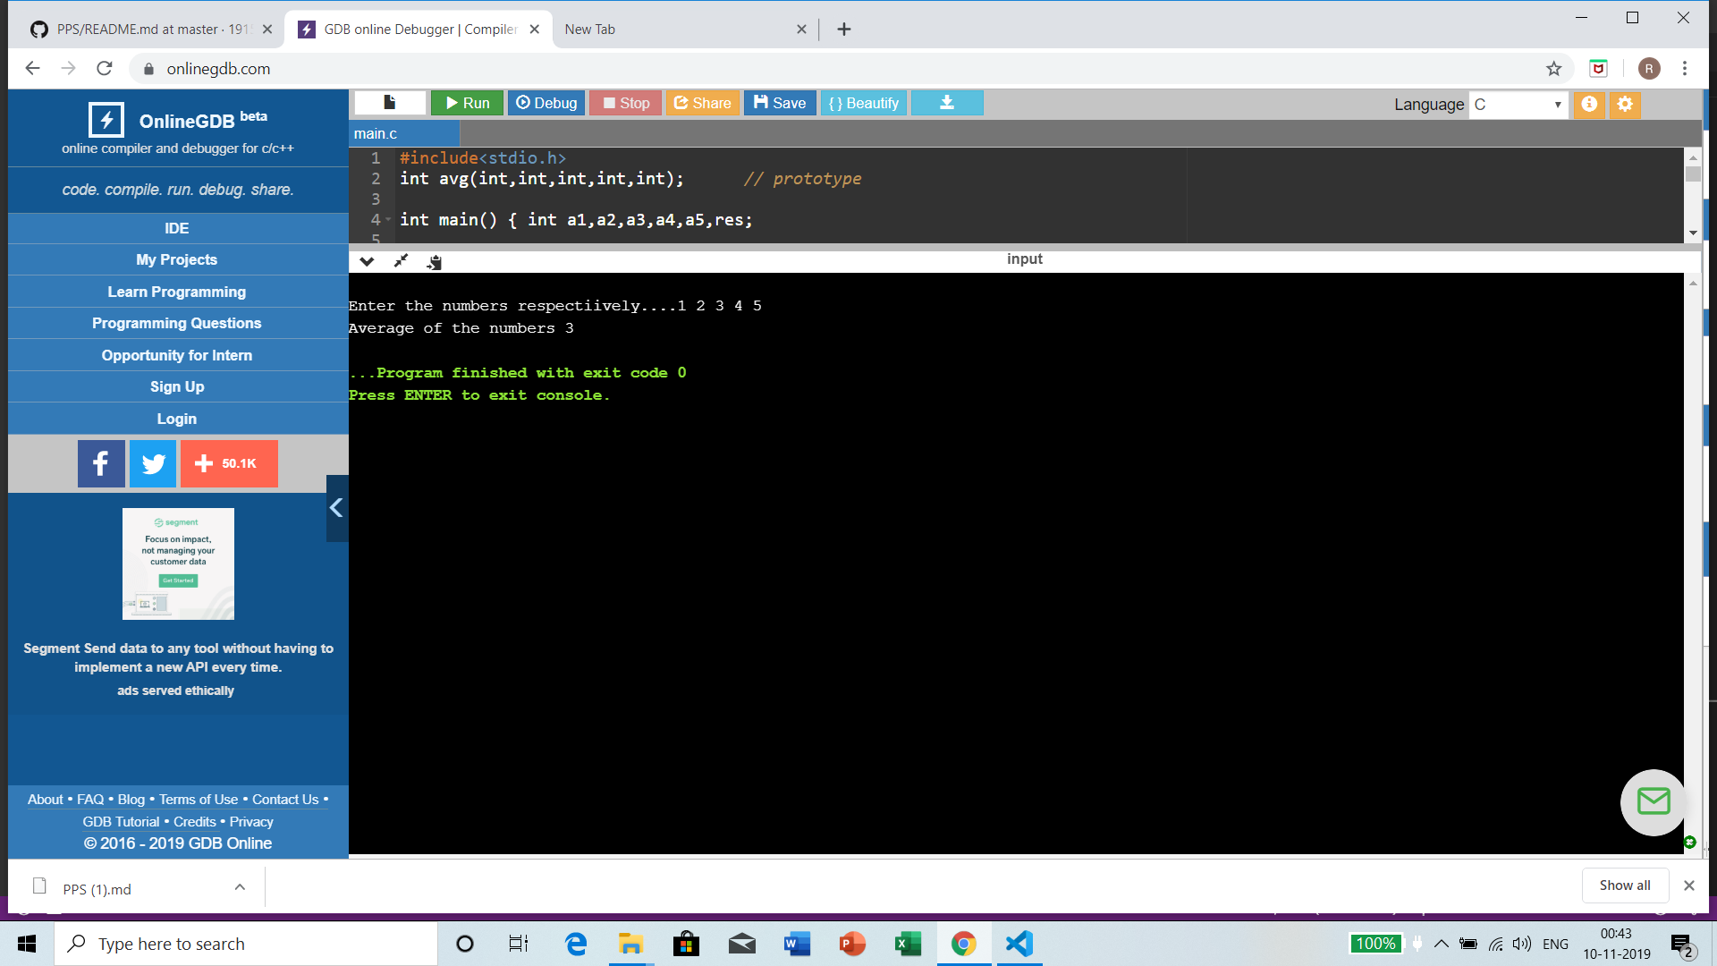Screen dimensions: 1717x966
Task: Click the console copy/clear icon
Action: tap(435, 261)
